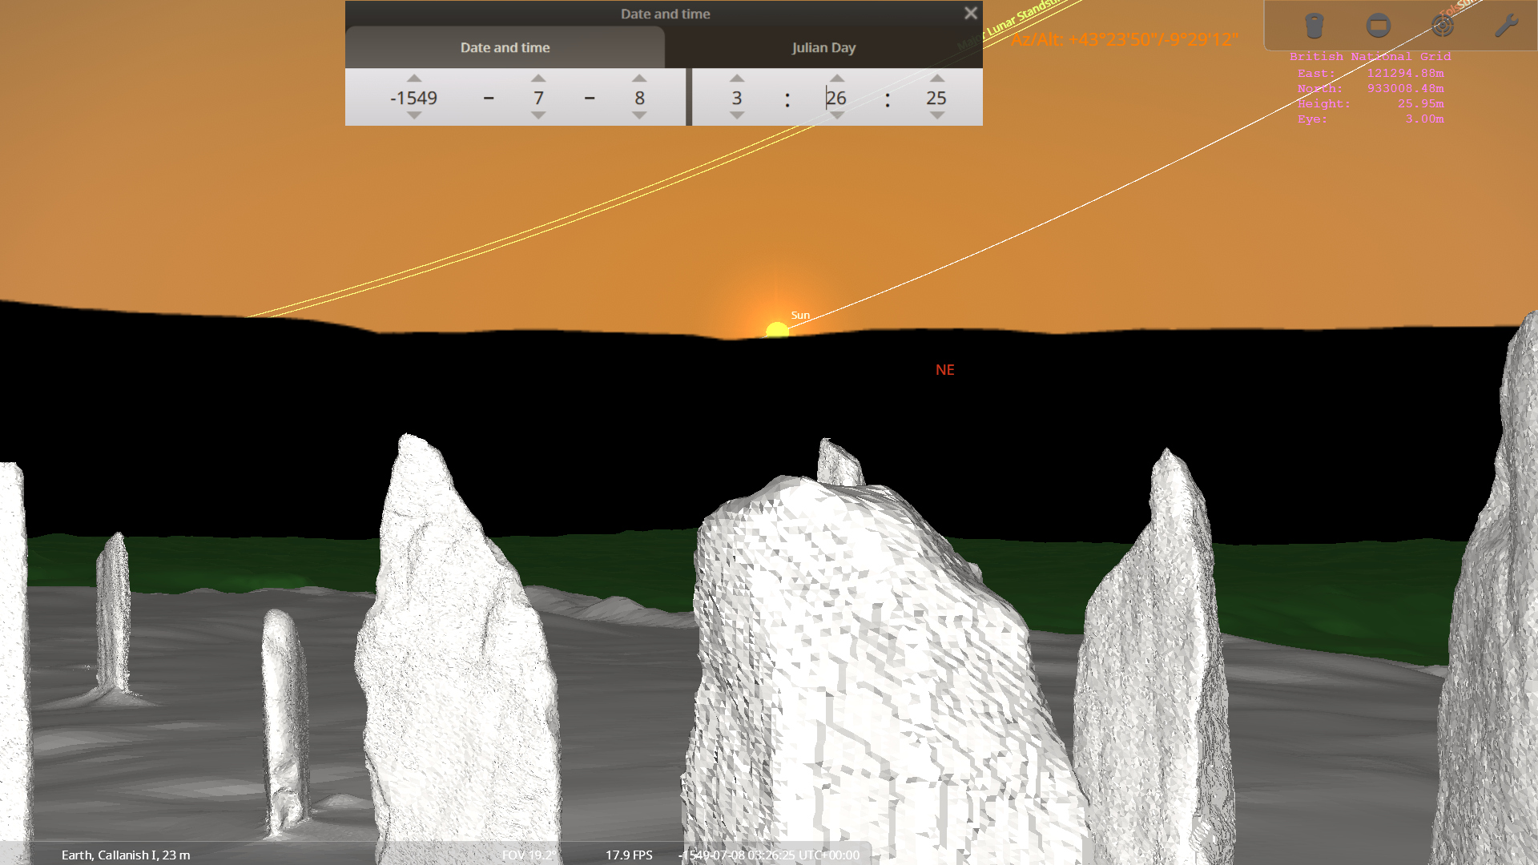Increment the hour value
Screen dimensions: 1538x865
coord(736,78)
